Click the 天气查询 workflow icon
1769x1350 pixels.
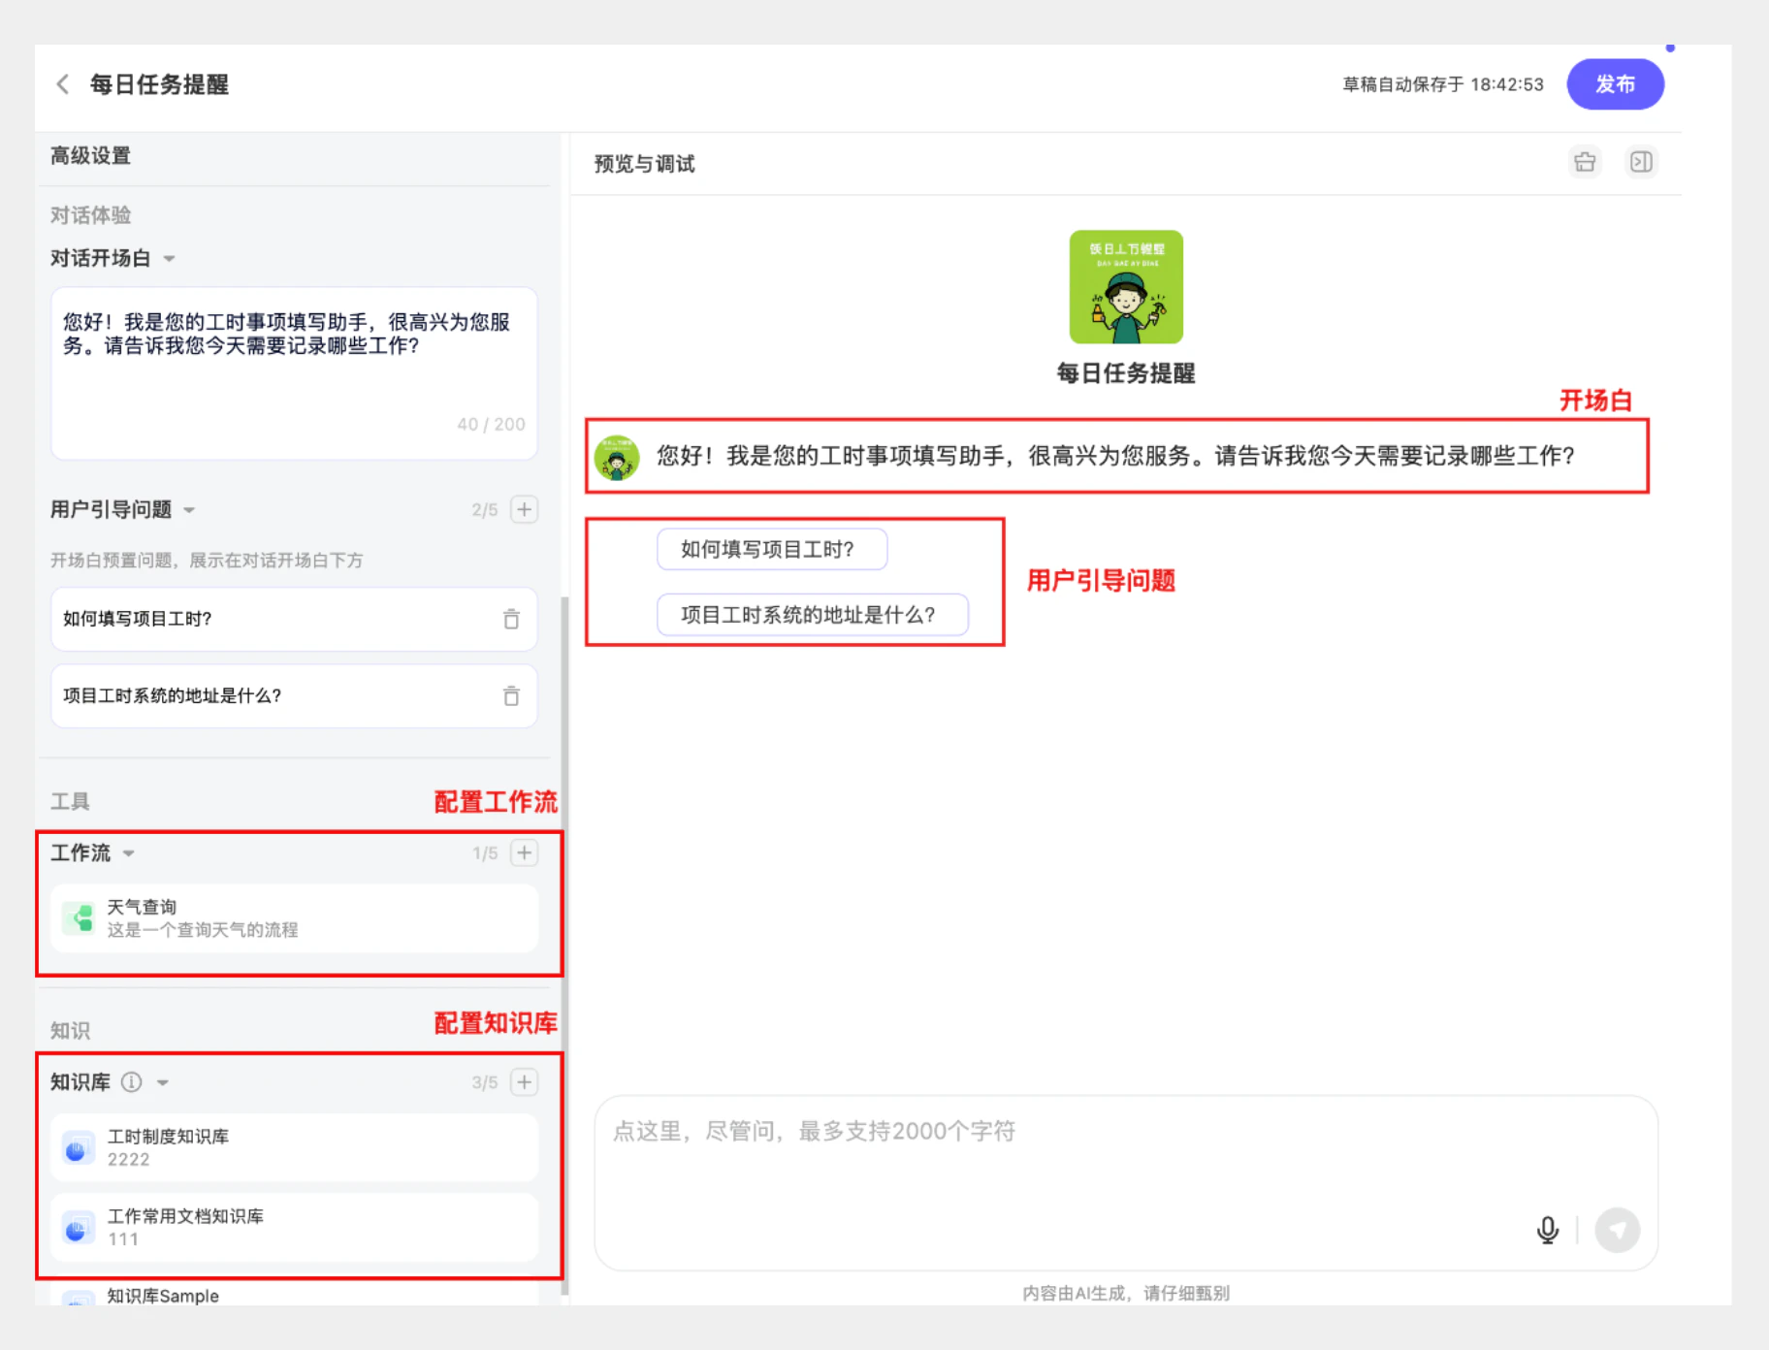(x=78, y=917)
